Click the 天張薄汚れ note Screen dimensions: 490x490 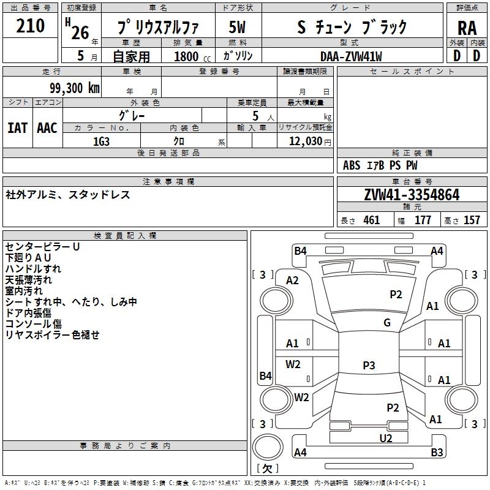pos(28,280)
